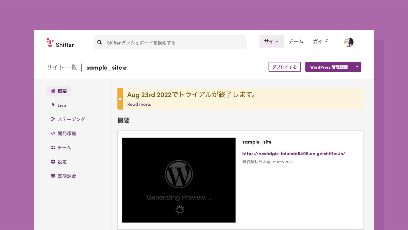Image resolution: width=408 pixels, height=230 pixels.
Task: Click the edit icon beside sample_site
Action: tap(125, 68)
